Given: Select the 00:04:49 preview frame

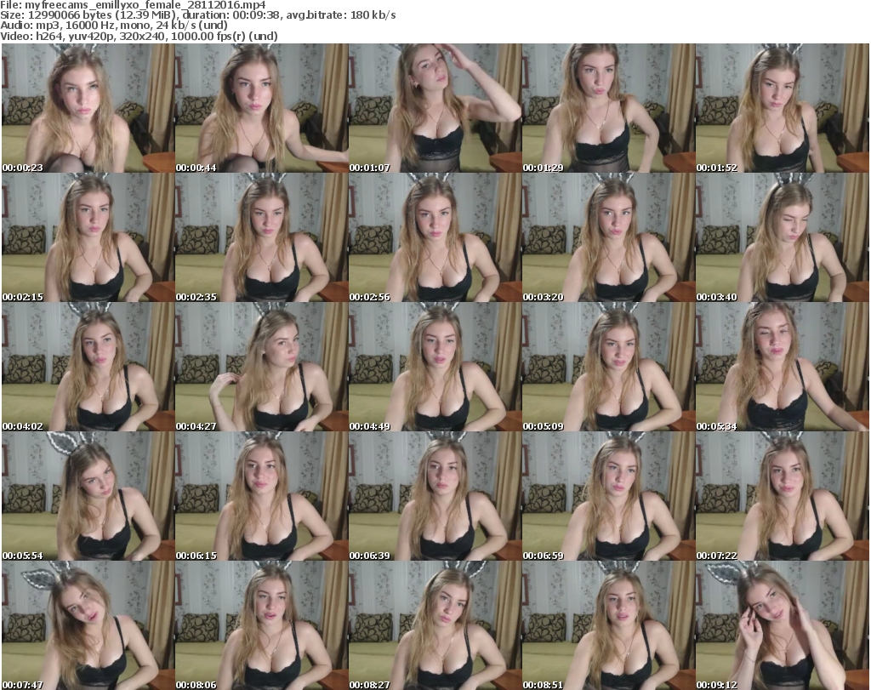Looking at the screenshot, I should [435, 368].
